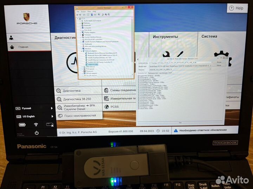
Task: Toggle the 'Unload Library' checkbox
Action: pyautogui.click(x=138, y=108)
